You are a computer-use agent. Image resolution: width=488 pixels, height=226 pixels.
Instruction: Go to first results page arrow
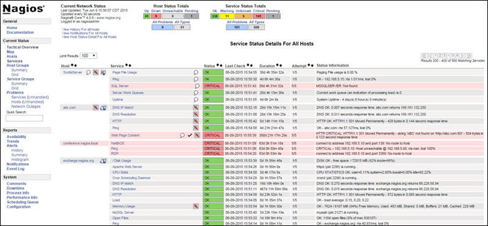click(x=423, y=55)
